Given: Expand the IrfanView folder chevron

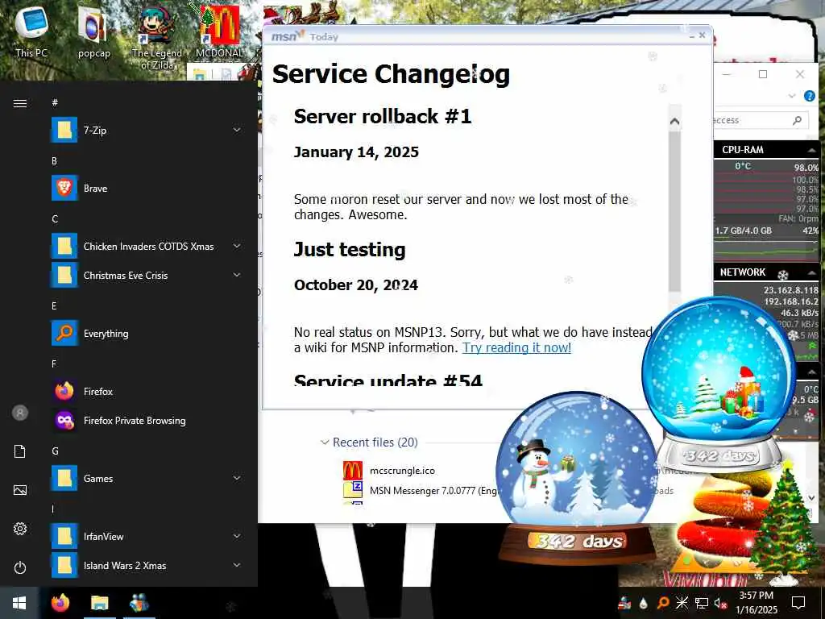Looking at the screenshot, I should 238,536.
